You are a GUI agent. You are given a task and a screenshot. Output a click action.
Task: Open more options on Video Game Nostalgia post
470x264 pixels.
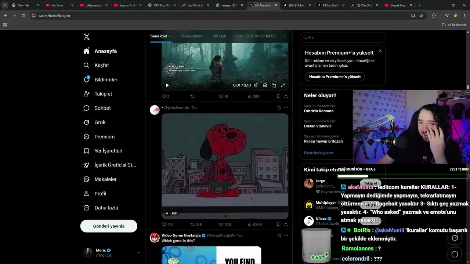[286, 235]
